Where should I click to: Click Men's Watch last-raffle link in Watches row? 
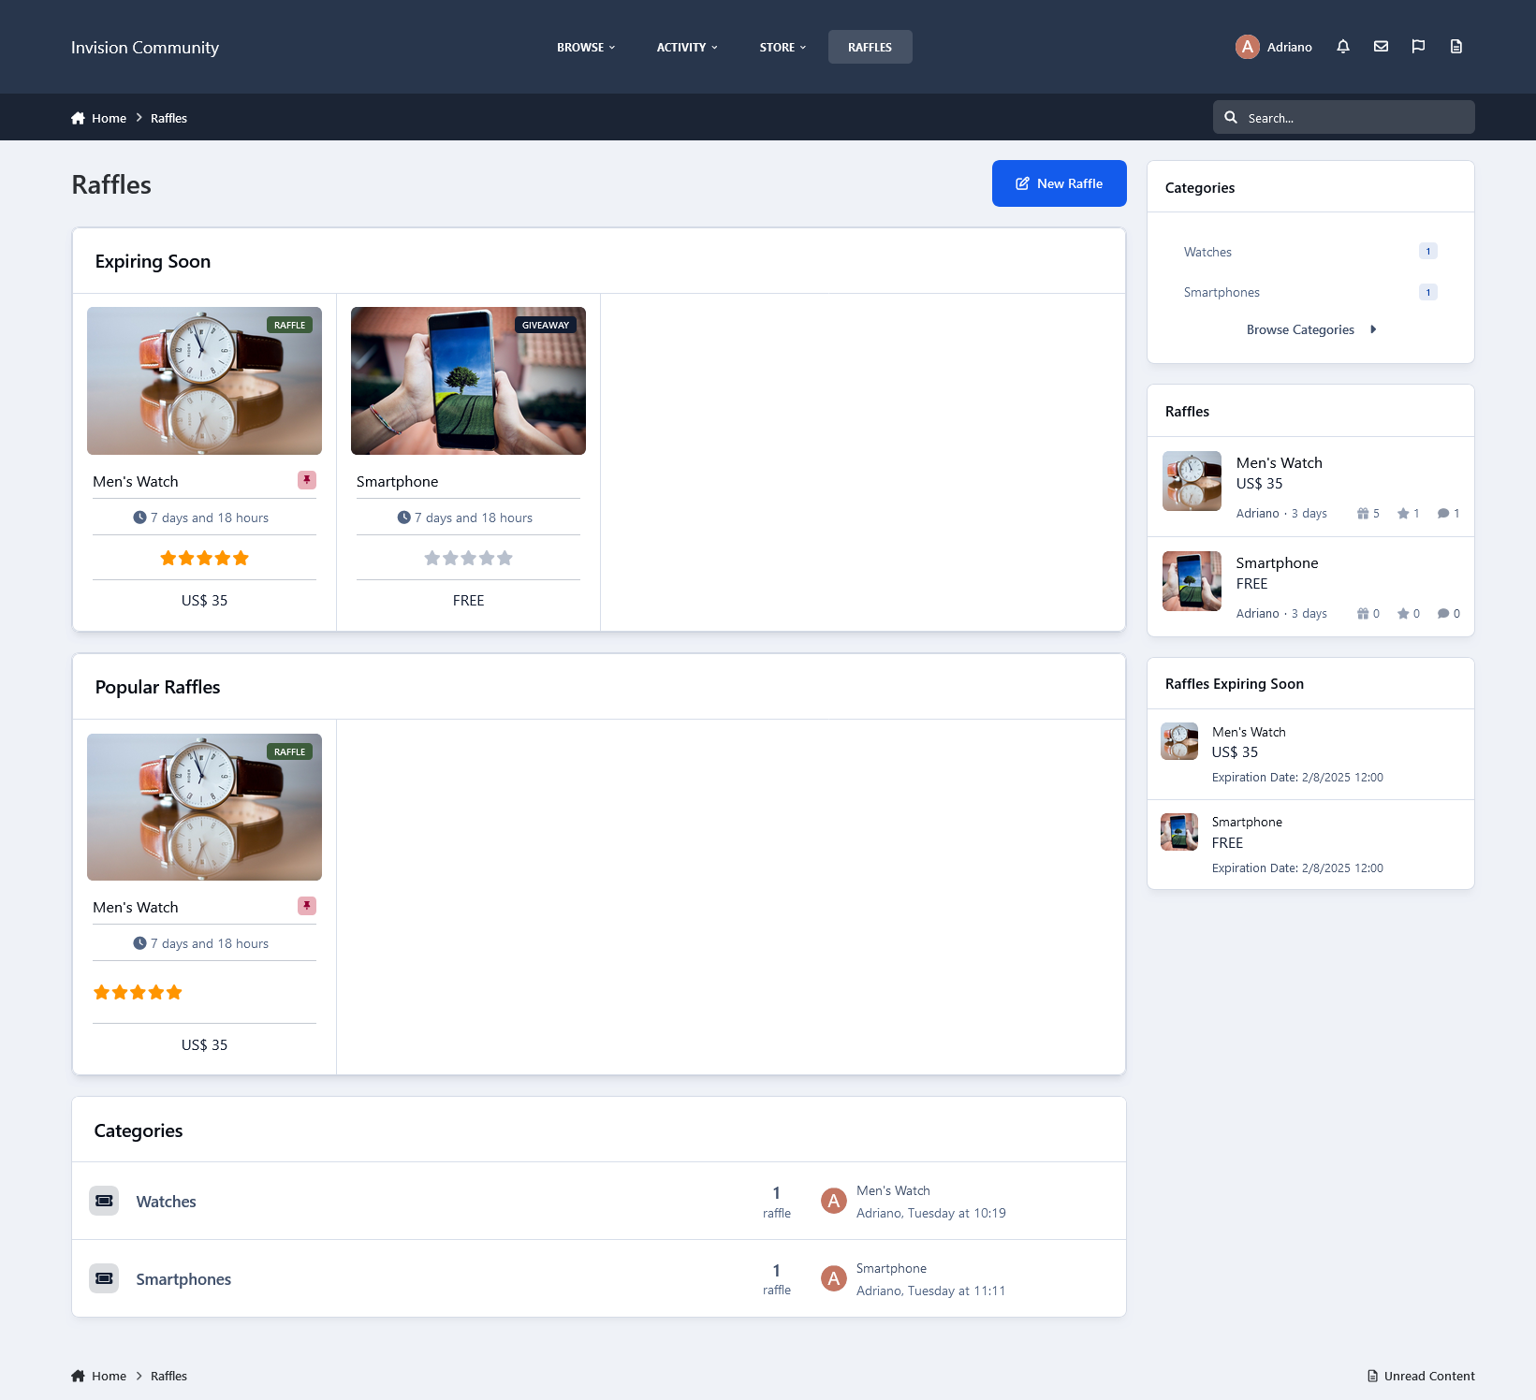coord(893,1190)
